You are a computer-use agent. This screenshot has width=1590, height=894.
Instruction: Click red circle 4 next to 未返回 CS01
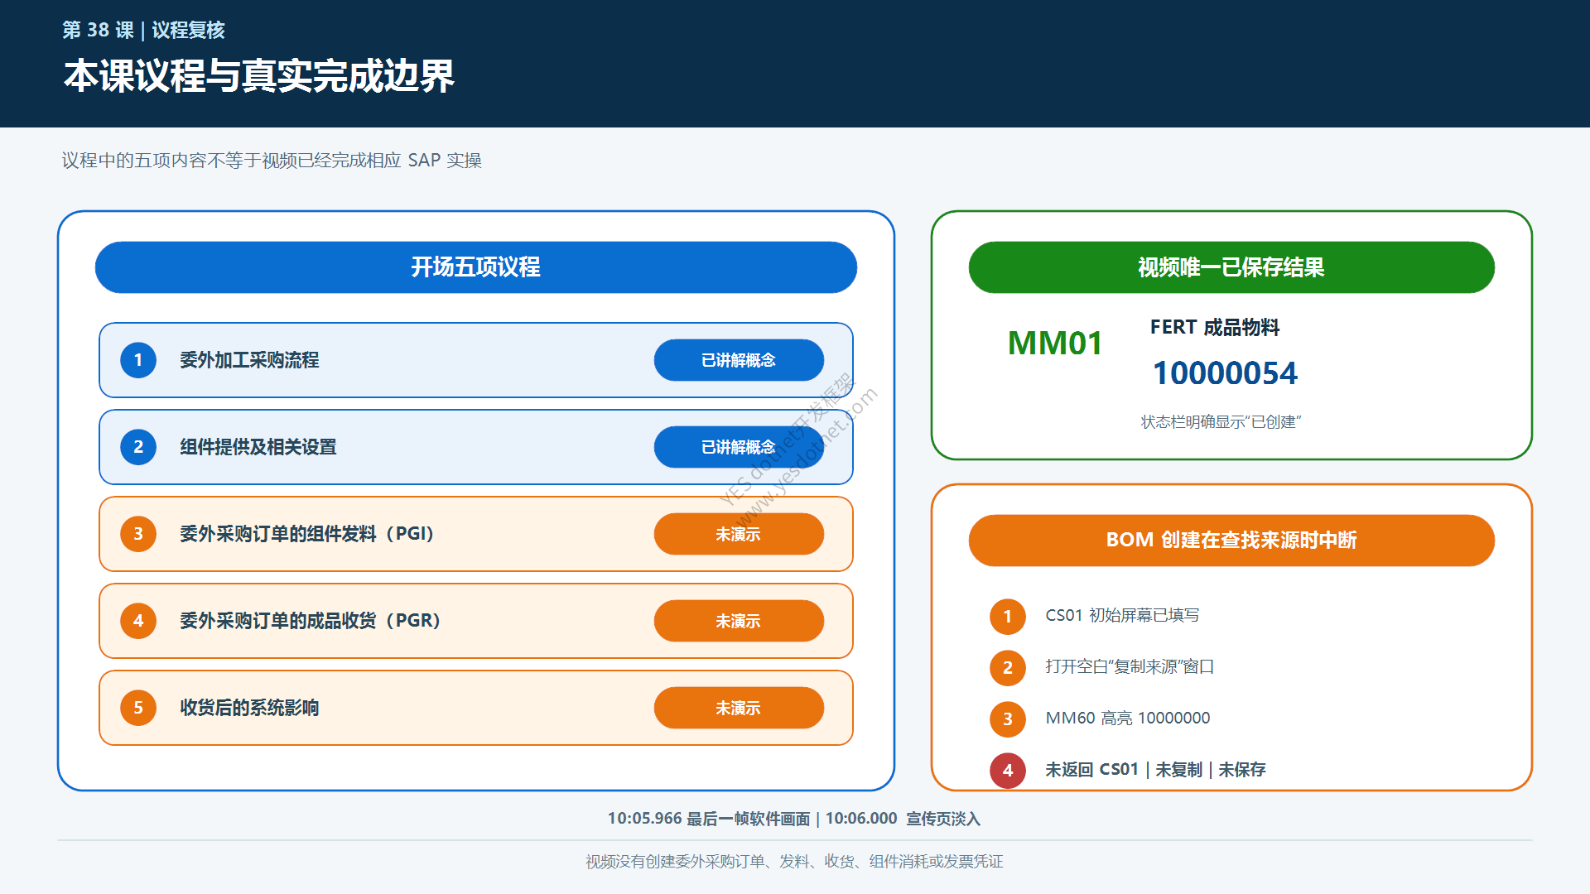[x=1008, y=770]
